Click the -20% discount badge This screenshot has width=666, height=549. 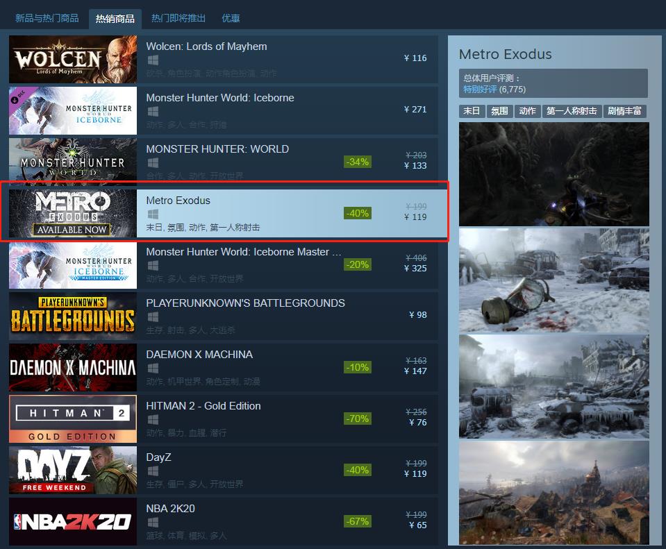click(358, 264)
